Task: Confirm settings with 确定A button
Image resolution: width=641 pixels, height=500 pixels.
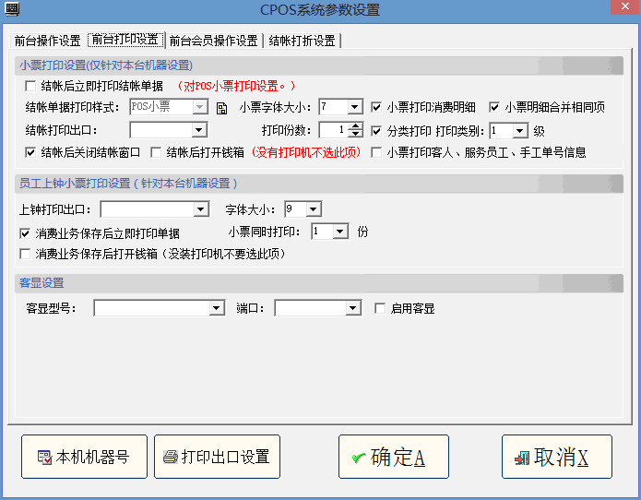Action: pyautogui.click(x=393, y=457)
